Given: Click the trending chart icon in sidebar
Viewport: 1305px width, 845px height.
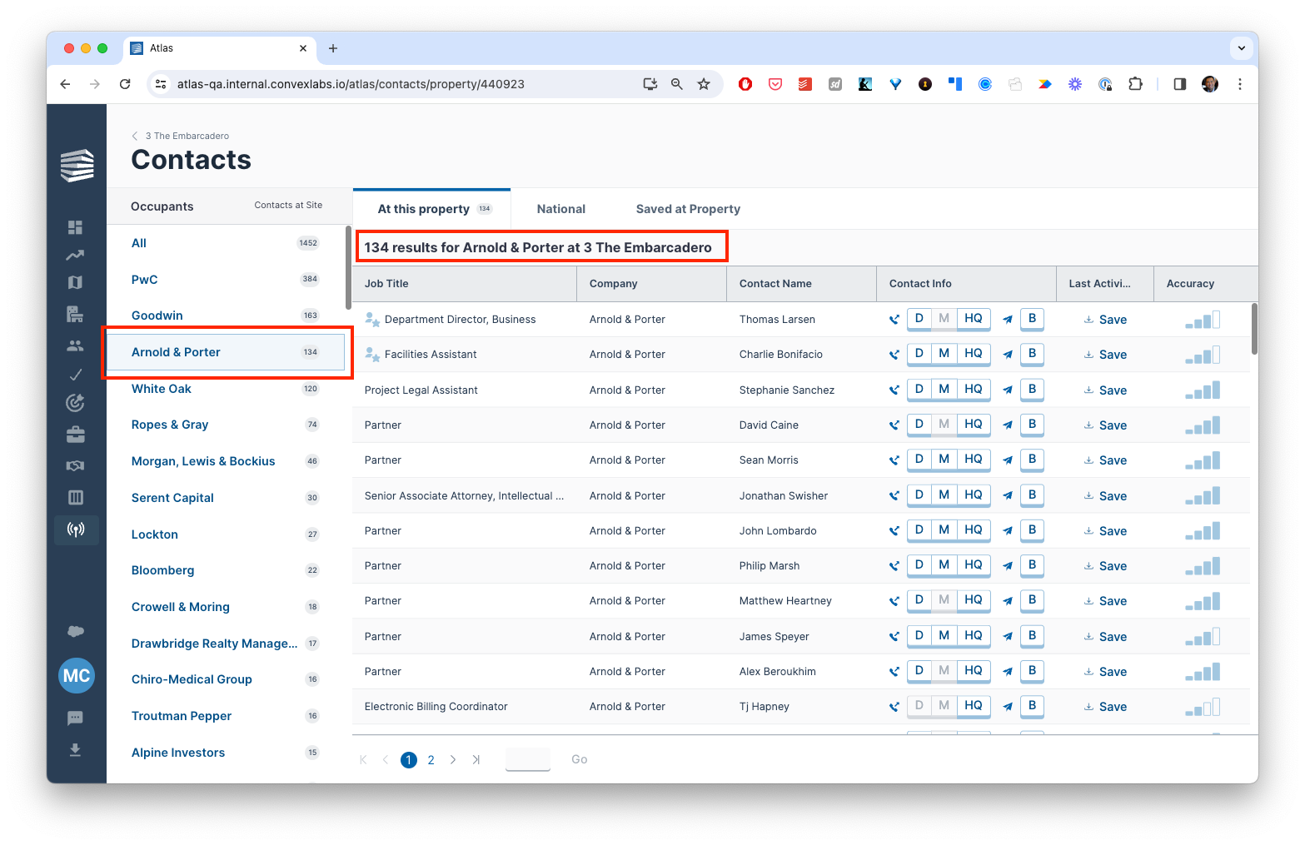Looking at the screenshot, I should 75,255.
